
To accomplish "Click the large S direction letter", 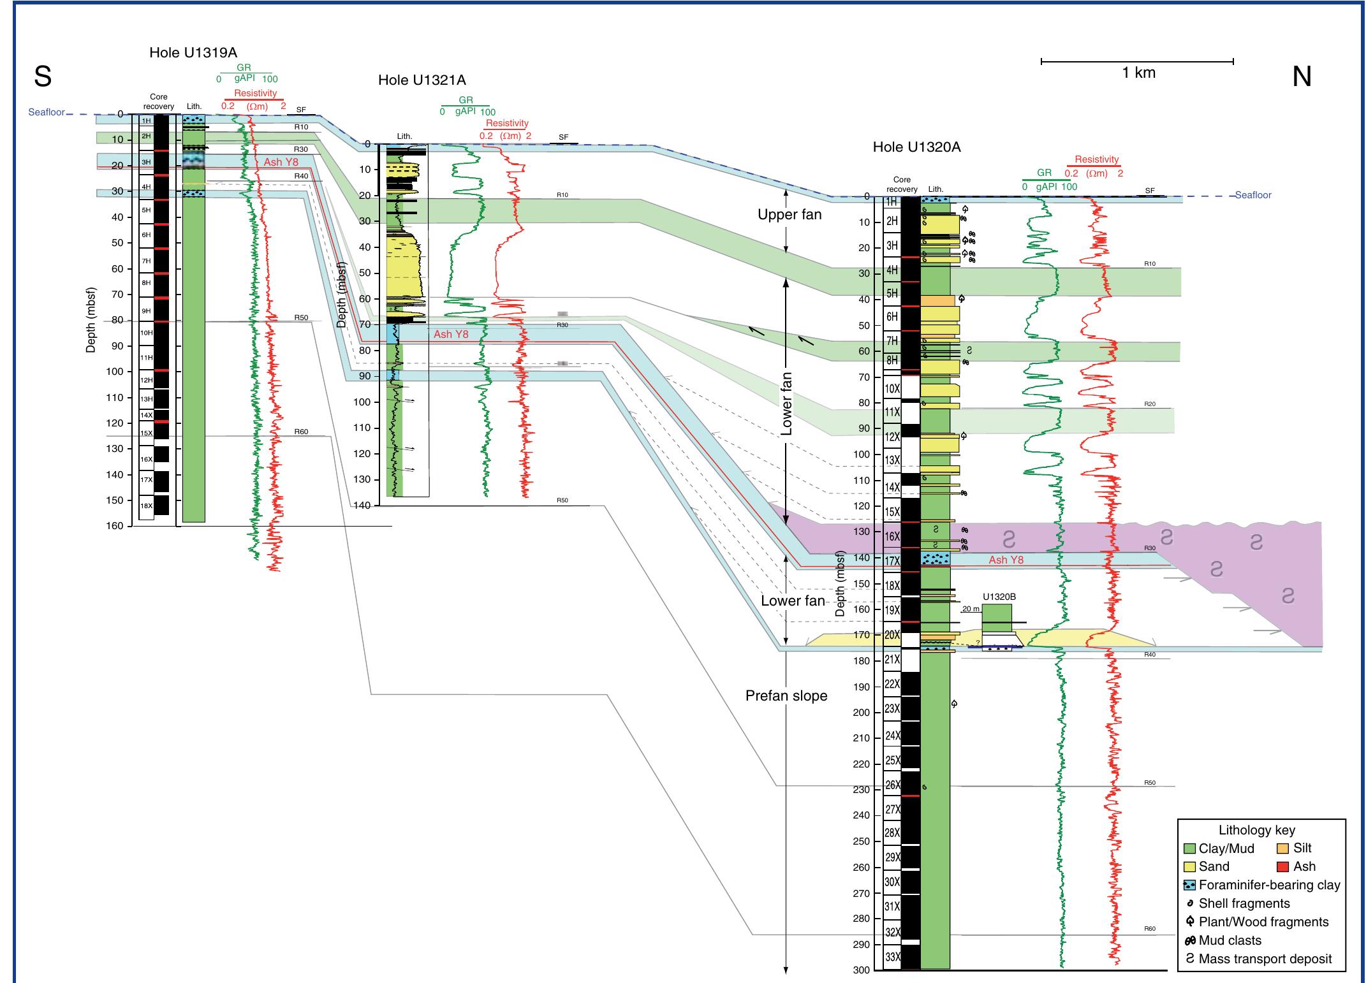I will [43, 77].
